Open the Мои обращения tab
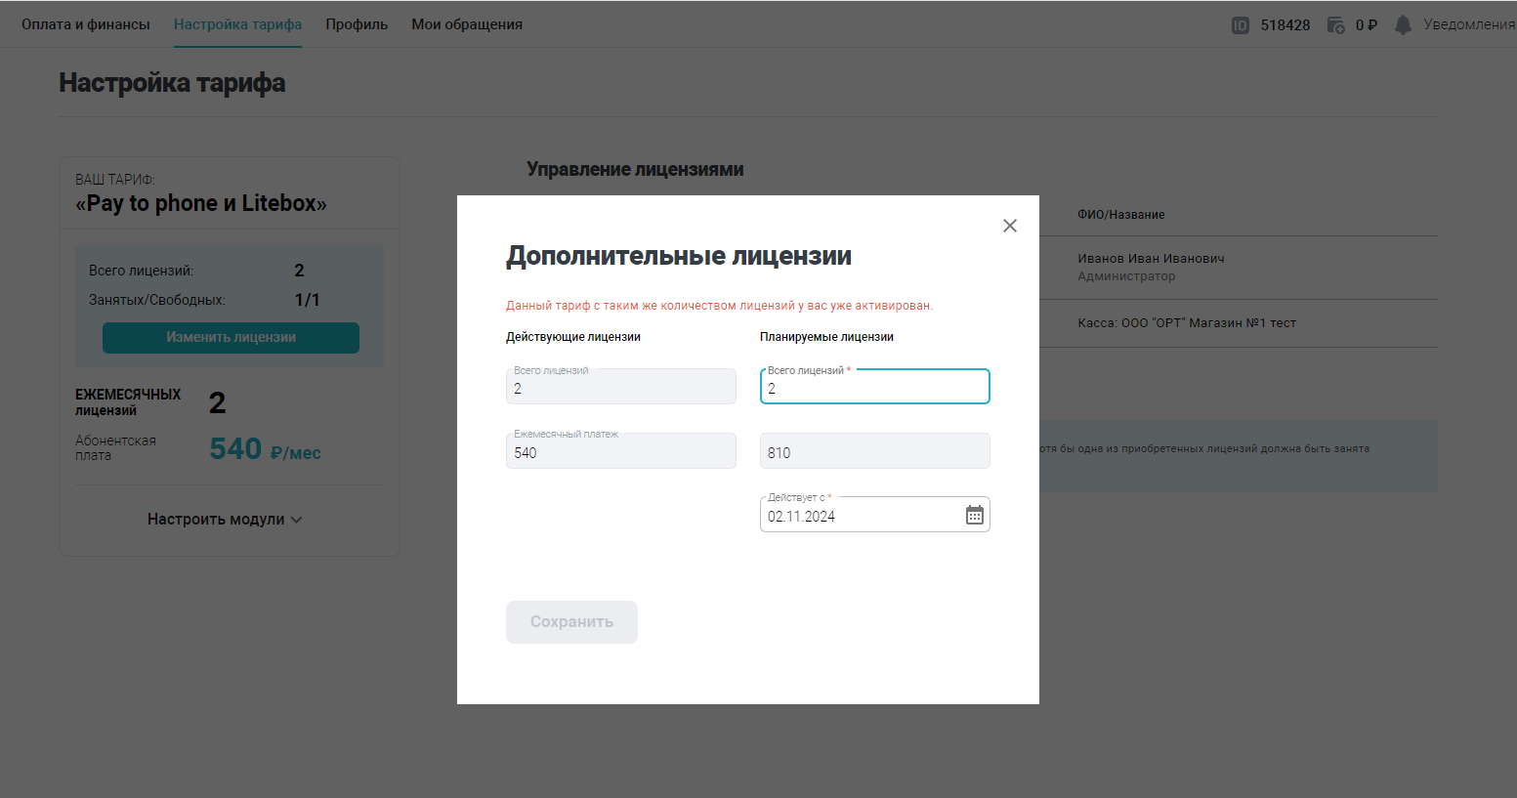 467,24
